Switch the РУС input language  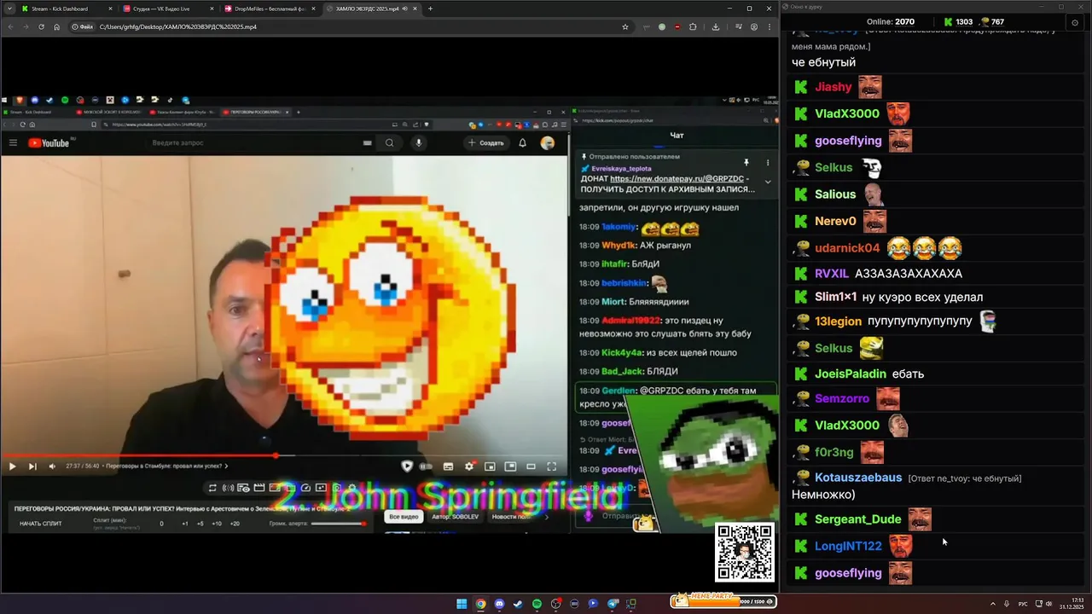[x=1023, y=604]
